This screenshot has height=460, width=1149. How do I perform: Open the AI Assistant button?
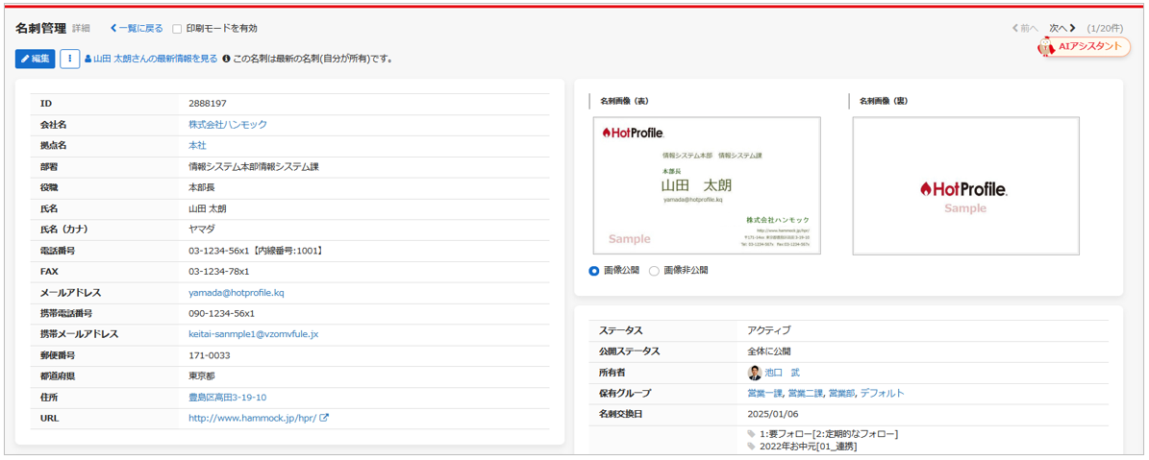tap(1084, 46)
